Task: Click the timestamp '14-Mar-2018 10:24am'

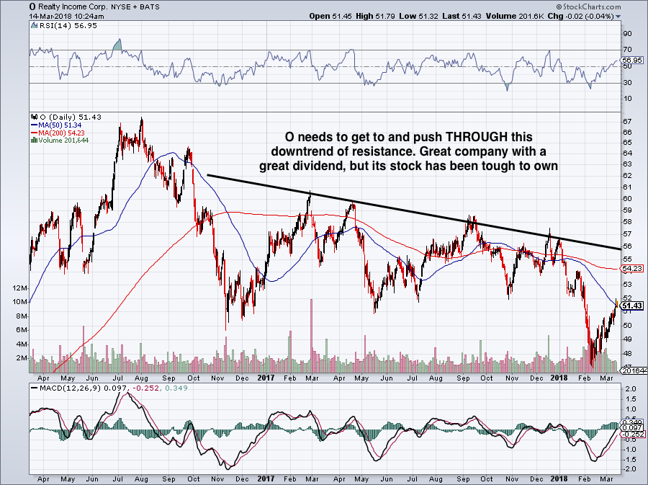Action: click(x=66, y=17)
